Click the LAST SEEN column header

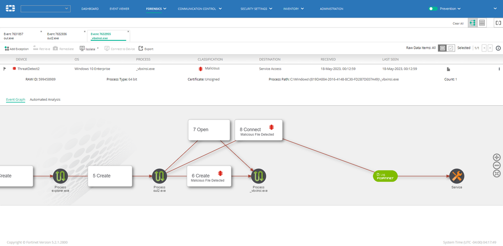(x=391, y=59)
